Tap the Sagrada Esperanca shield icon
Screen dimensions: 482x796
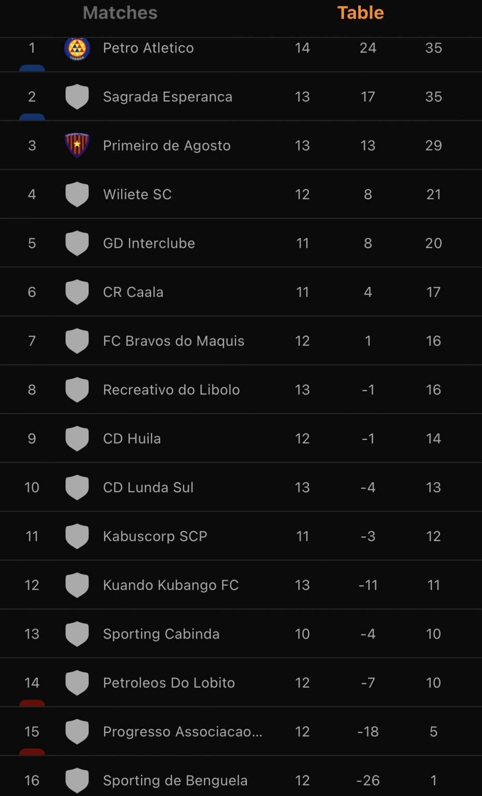pyautogui.click(x=77, y=97)
